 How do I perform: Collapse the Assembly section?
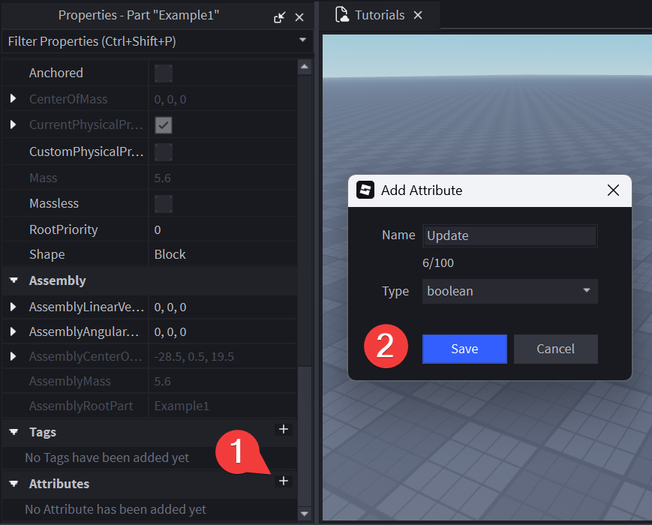pyautogui.click(x=13, y=280)
